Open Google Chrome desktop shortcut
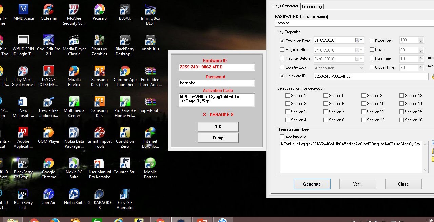Viewport: 434px width, 222px height. (x=49, y=168)
